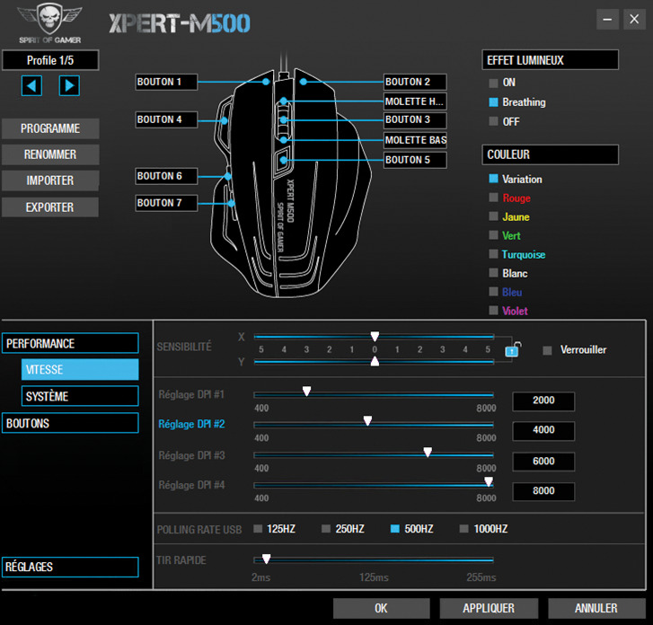Select the Réglage DPI #2 label

coord(191,425)
